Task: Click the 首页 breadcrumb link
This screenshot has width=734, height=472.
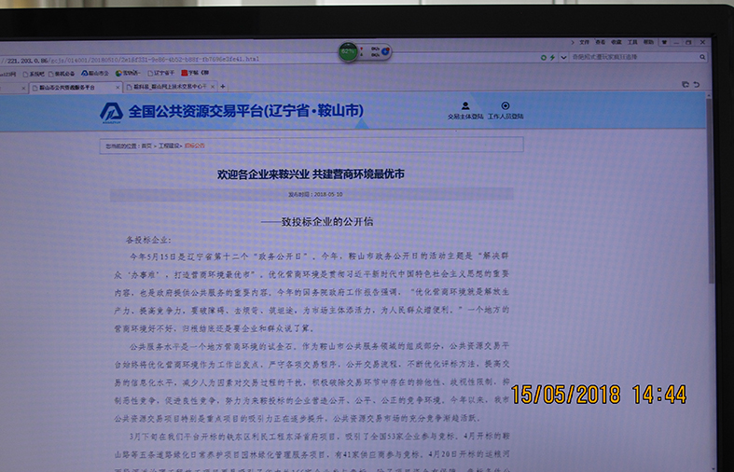Action: [x=146, y=146]
